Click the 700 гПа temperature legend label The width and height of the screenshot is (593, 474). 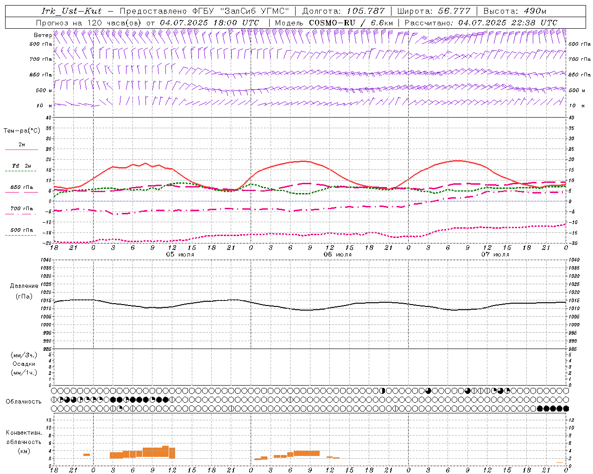coord(21,208)
